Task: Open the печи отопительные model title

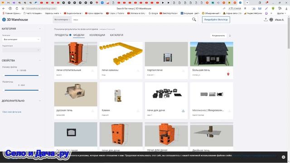Action: point(68,70)
